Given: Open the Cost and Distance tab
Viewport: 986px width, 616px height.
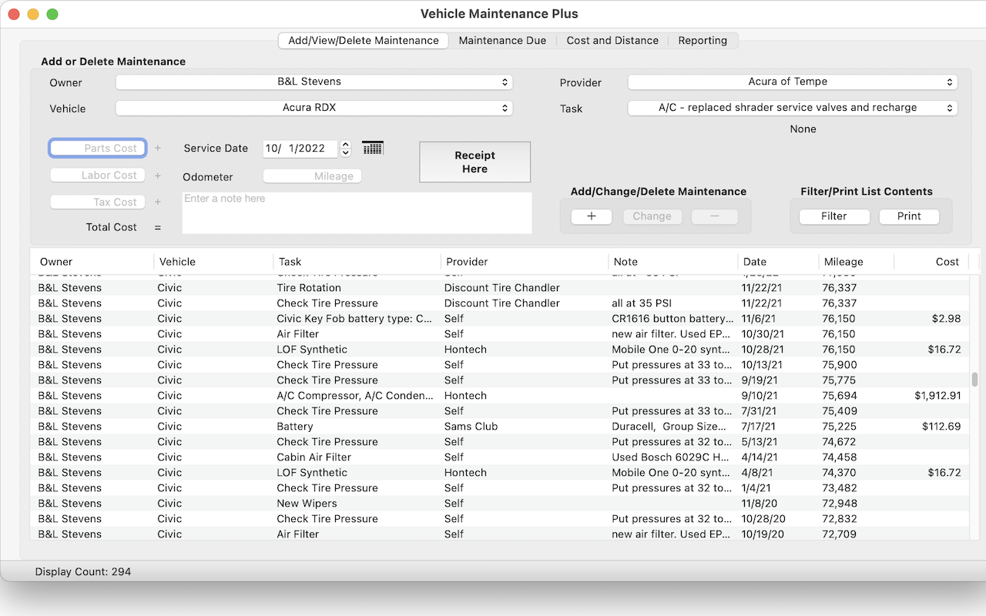Looking at the screenshot, I should point(612,40).
